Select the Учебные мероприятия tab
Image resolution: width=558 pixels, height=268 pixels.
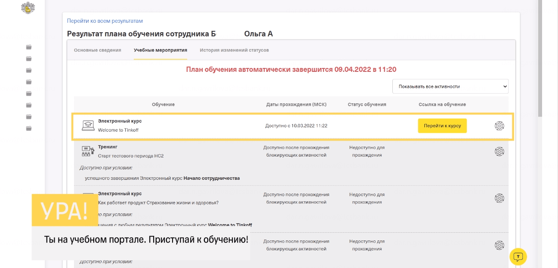(160, 50)
